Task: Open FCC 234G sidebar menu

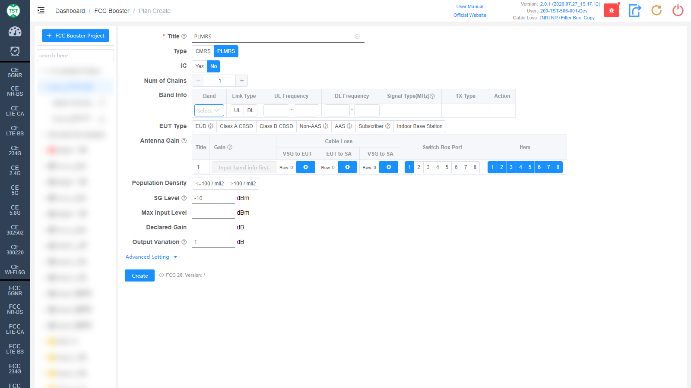Action: (x=15, y=369)
